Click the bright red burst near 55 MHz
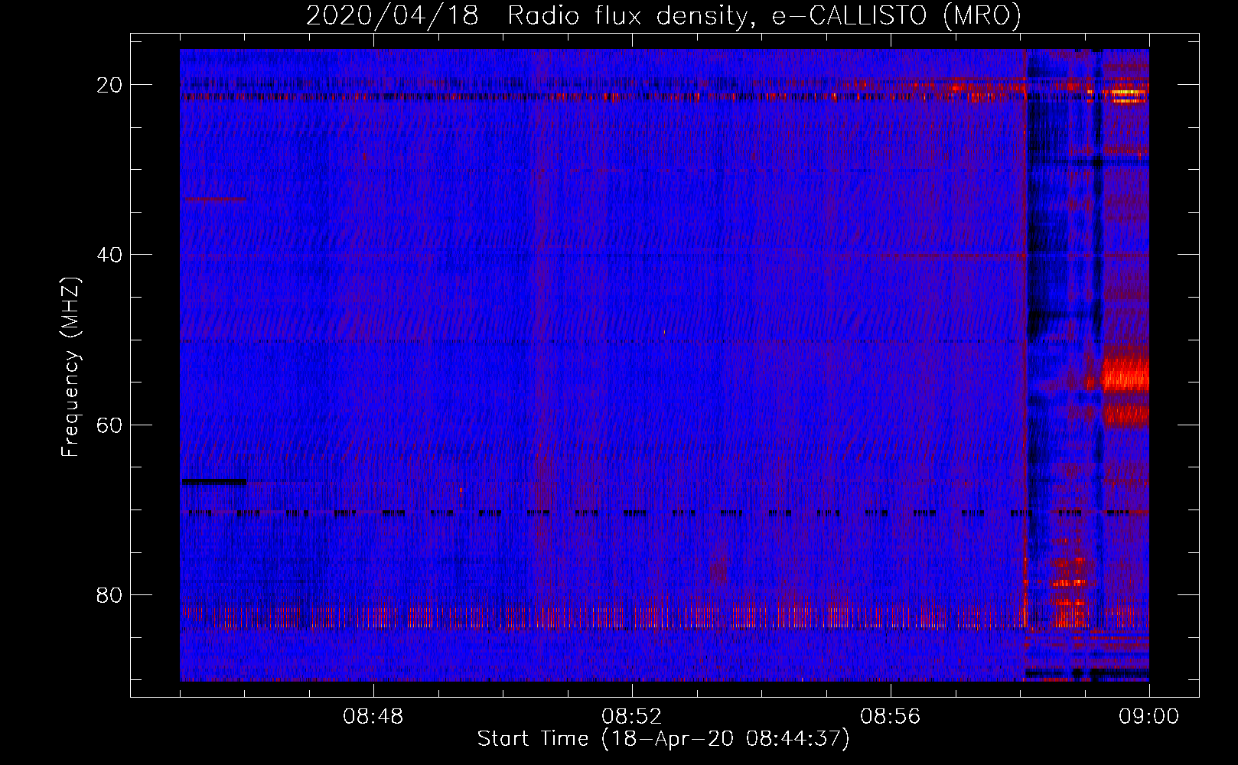Viewport: 1238px width, 765px height. click(1126, 376)
